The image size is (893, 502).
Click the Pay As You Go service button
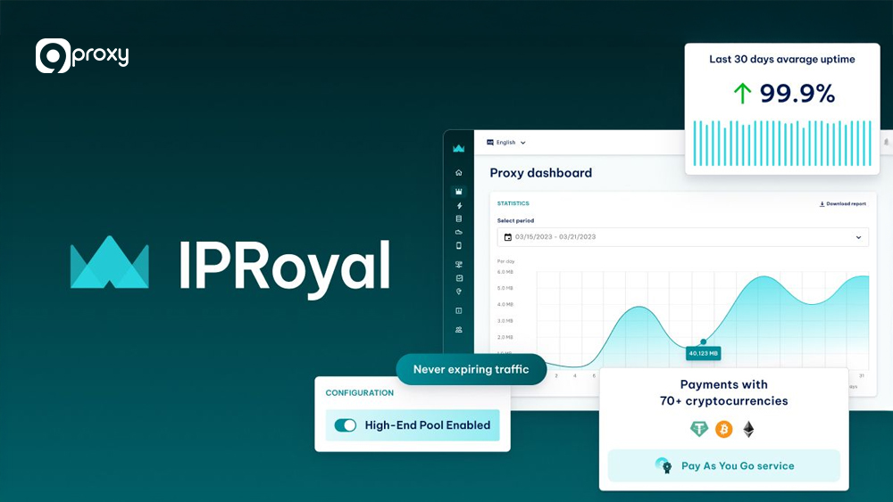pyautogui.click(x=724, y=465)
